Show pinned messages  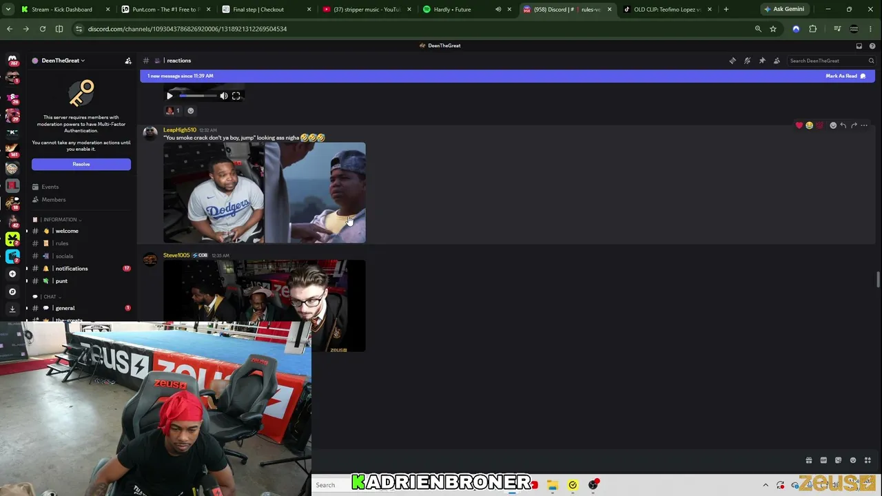point(762,61)
